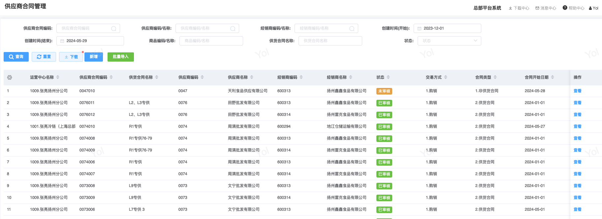Image resolution: width=602 pixels, height=219 pixels.
Task: Click search icon in 供应商合同编码 field
Action: (114, 29)
